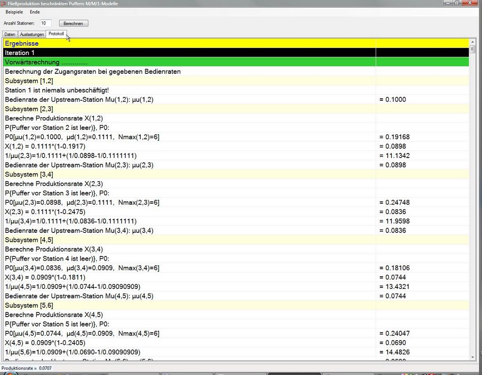Switch to the Daten tab
Image resolution: width=482 pixels, height=375 pixels.
pyautogui.click(x=10, y=34)
